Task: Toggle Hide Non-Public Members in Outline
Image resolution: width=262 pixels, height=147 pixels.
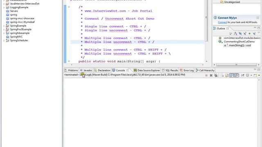Action: [x=249, y=33]
